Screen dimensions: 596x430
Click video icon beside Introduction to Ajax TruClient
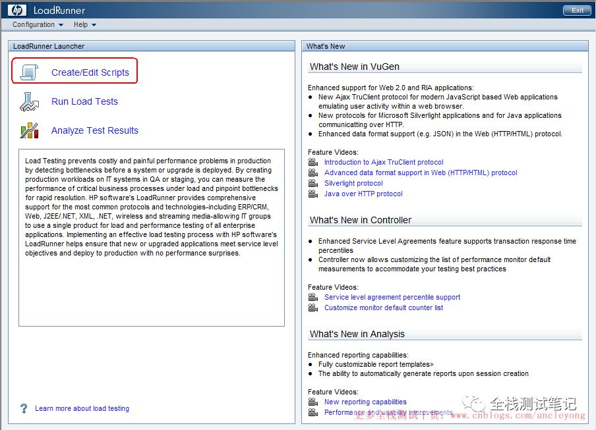pos(313,162)
